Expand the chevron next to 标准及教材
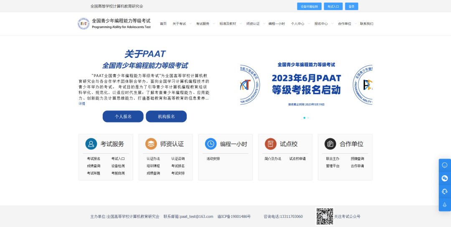The width and height of the screenshot is (451, 227). coord(241,24)
